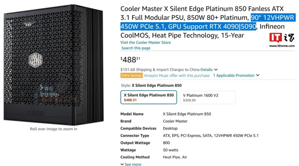Open shipping Details link
This screenshot has width=299, height=166.
pos(206,70)
